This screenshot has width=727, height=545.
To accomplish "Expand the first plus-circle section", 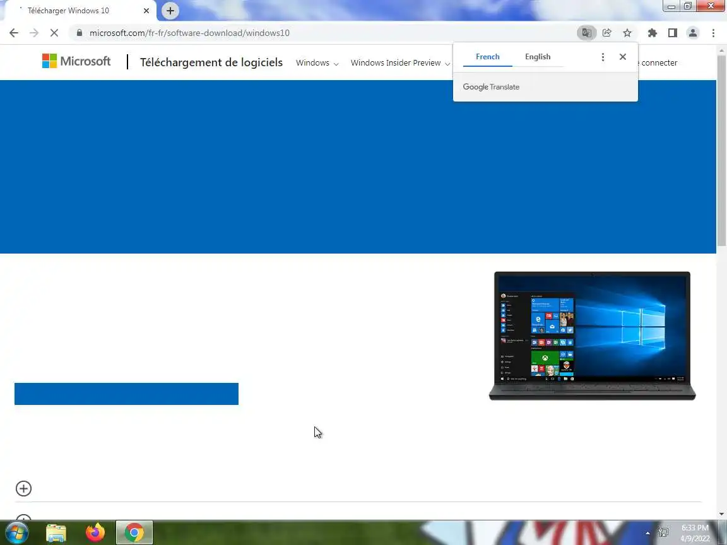I will coord(23,488).
